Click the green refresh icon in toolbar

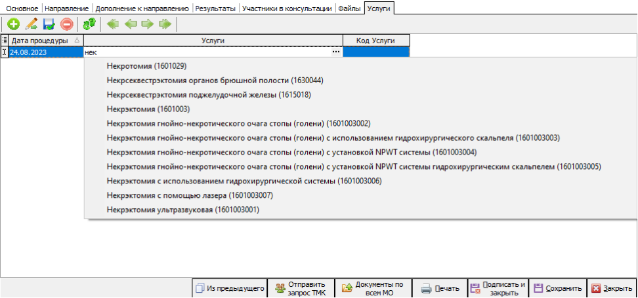[89, 25]
